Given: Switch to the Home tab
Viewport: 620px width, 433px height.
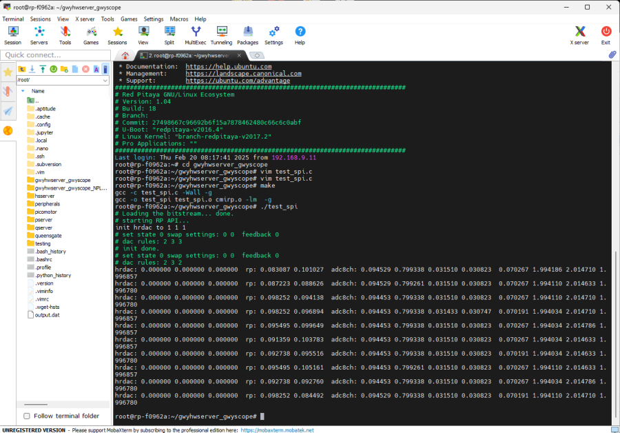Looking at the screenshot, I should (125, 55).
